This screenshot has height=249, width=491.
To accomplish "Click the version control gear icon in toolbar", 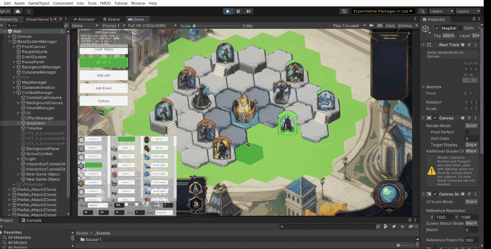I will [28, 11].
